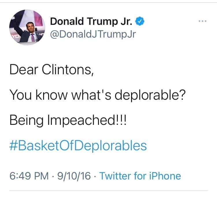Image resolution: width=217 pixels, height=200 pixels.
Task: Click the divider line below the timestamp
Action: tap(108, 191)
